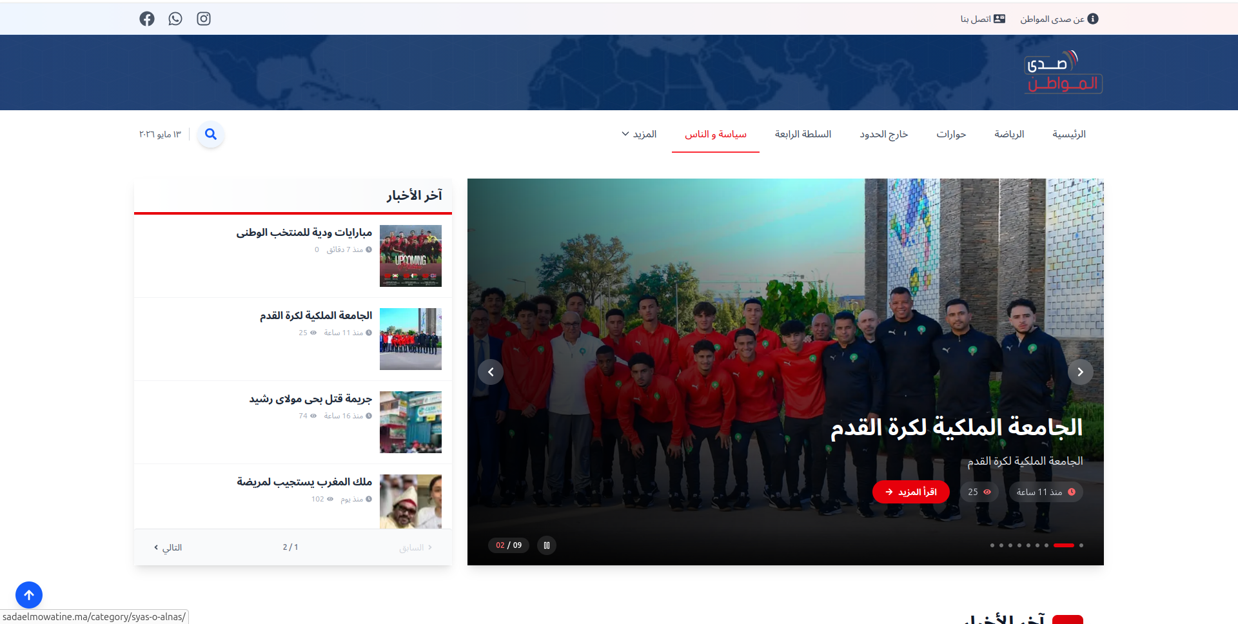Open the خارج الحدود menu item
Screen dimensions: 1238x624
(883, 134)
